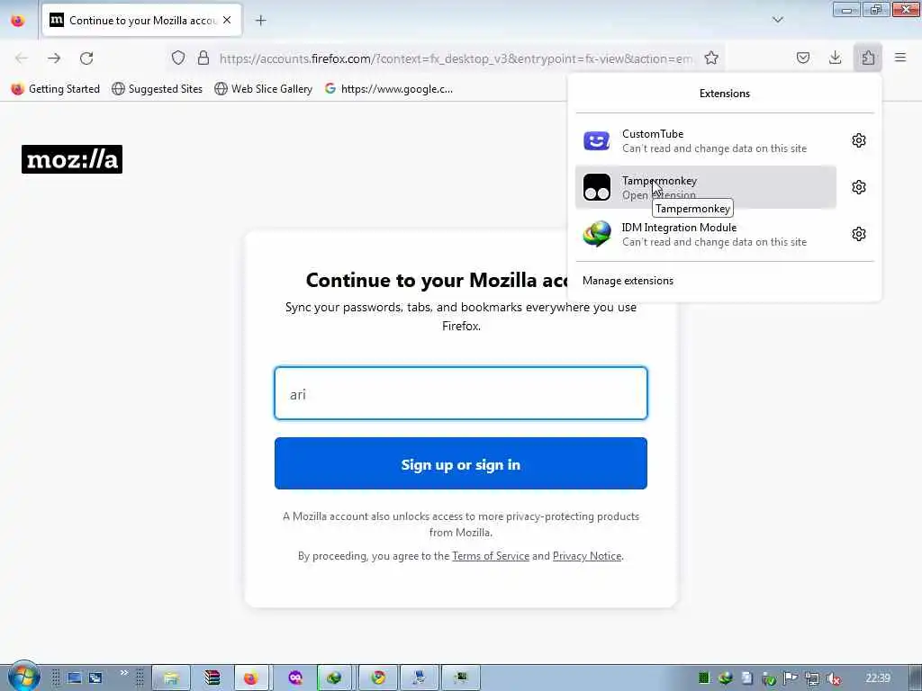922x691 pixels.
Task: Open the Tampermonkey extension
Action: (706, 187)
